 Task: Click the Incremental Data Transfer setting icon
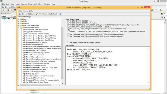coord(24,51)
